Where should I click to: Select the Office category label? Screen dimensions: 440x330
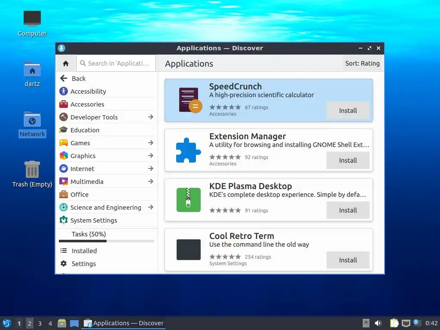79,195
